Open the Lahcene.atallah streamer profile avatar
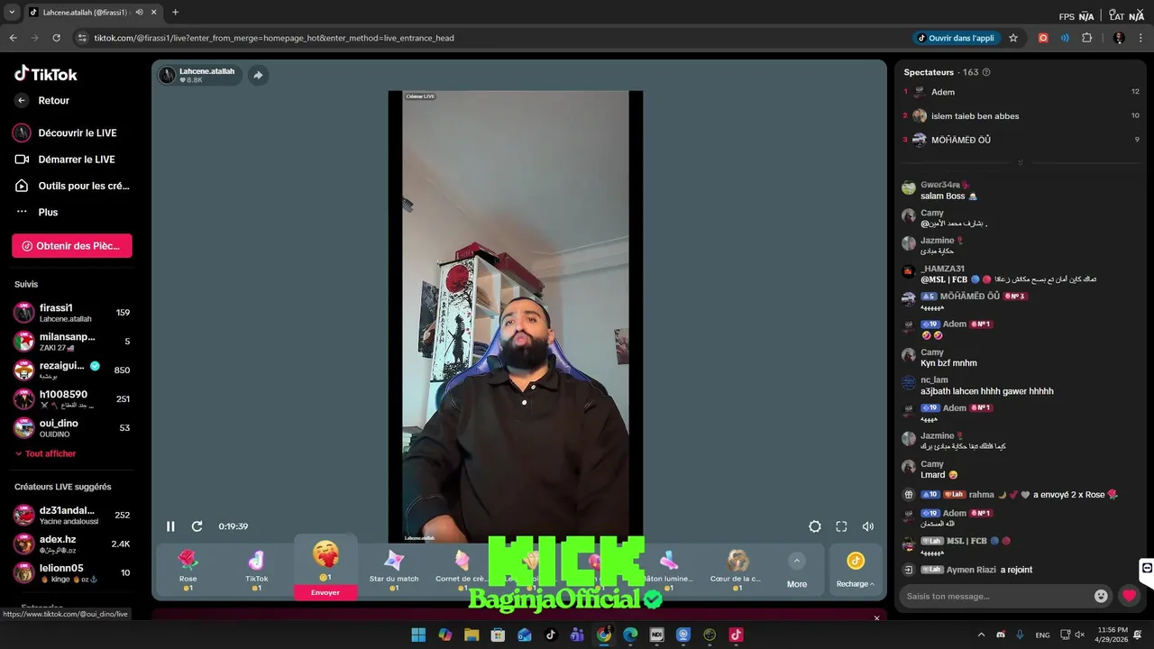The image size is (1154, 649). point(167,75)
